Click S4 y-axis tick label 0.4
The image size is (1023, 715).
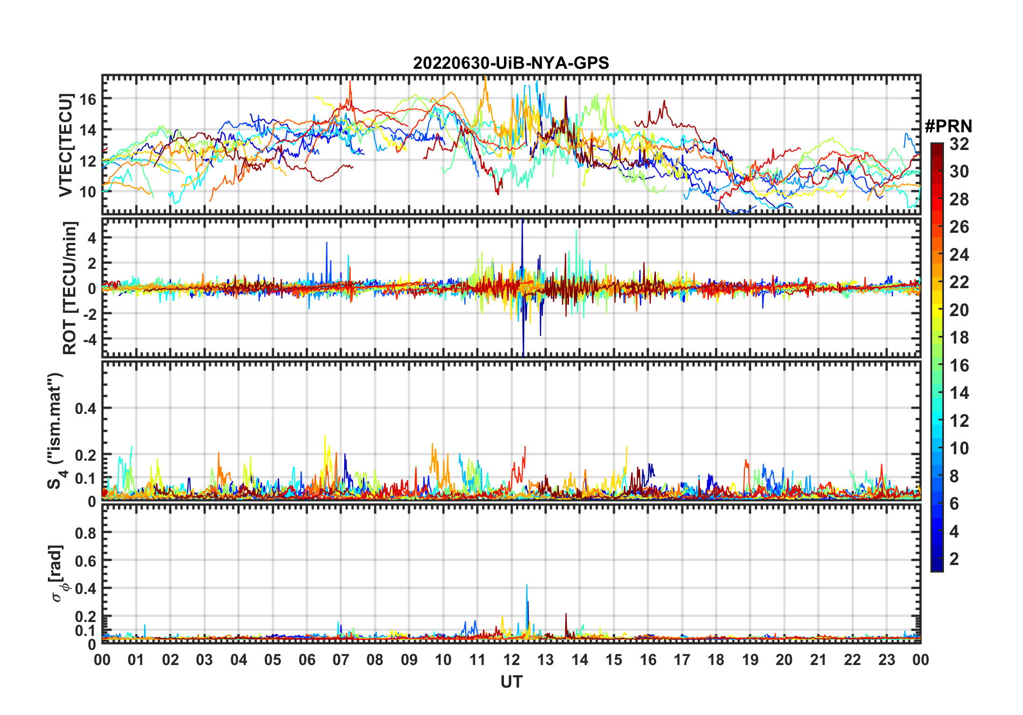tap(86, 409)
